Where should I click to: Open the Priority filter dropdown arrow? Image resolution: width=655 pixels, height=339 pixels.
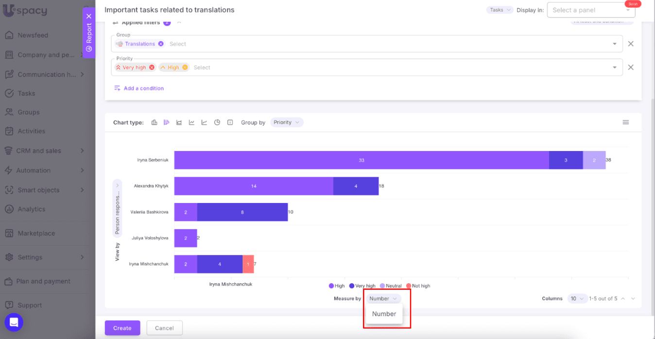tap(615, 68)
